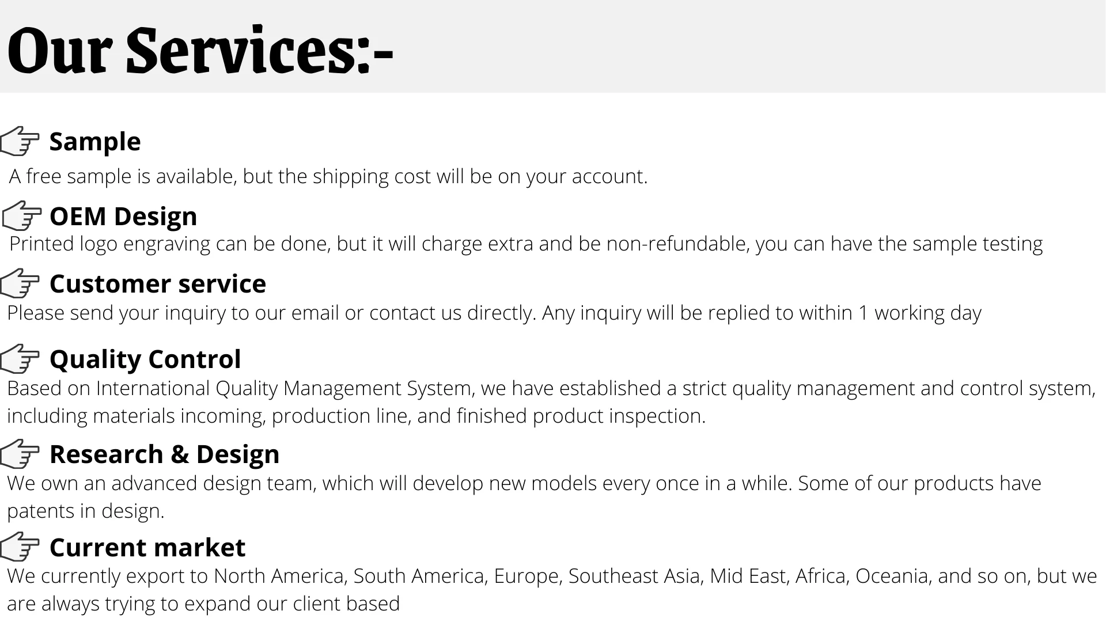Image resolution: width=1106 pixels, height=622 pixels.
Task: Select the hand icon beside Customer service
Action: point(20,283)
